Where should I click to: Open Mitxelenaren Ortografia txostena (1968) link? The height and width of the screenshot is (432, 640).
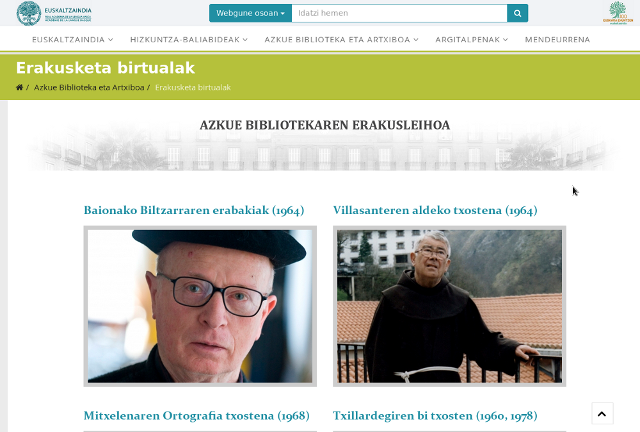pyautogui.click(x=196, y=415)
